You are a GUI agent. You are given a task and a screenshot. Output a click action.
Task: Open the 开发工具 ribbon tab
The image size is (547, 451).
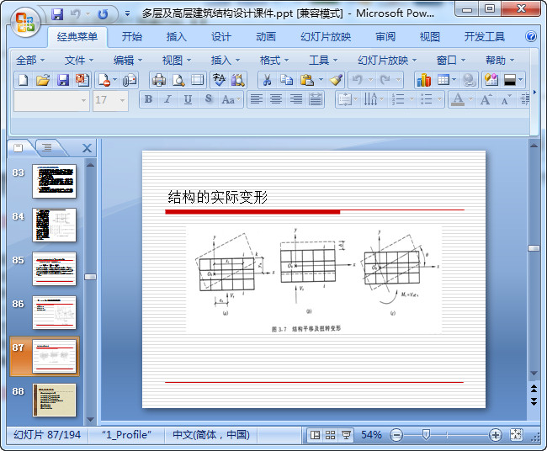coord(484,37)
